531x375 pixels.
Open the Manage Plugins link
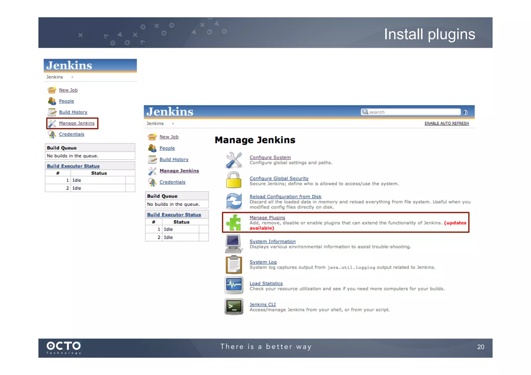pos(267,218)
